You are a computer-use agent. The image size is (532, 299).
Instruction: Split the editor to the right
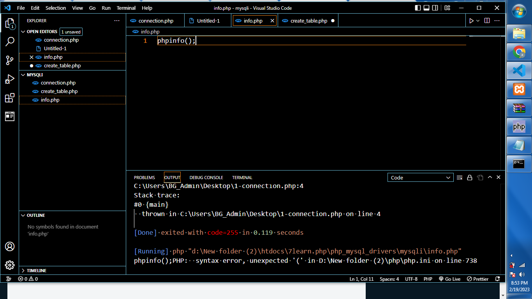487,21
